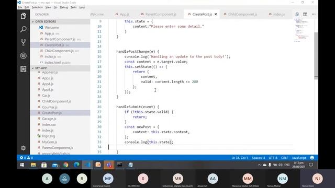
Task: Open the File menu
Action: coord(20,7)
